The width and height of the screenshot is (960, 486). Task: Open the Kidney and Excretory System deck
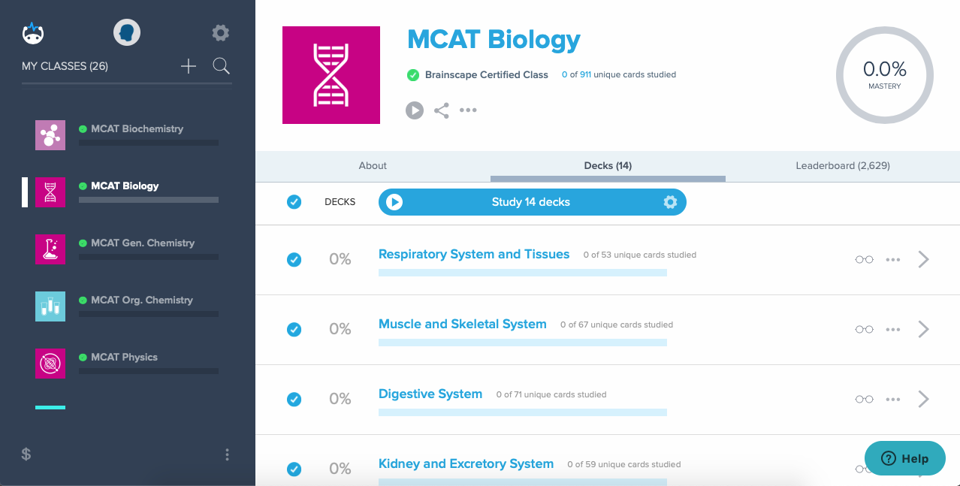point(466,463)
